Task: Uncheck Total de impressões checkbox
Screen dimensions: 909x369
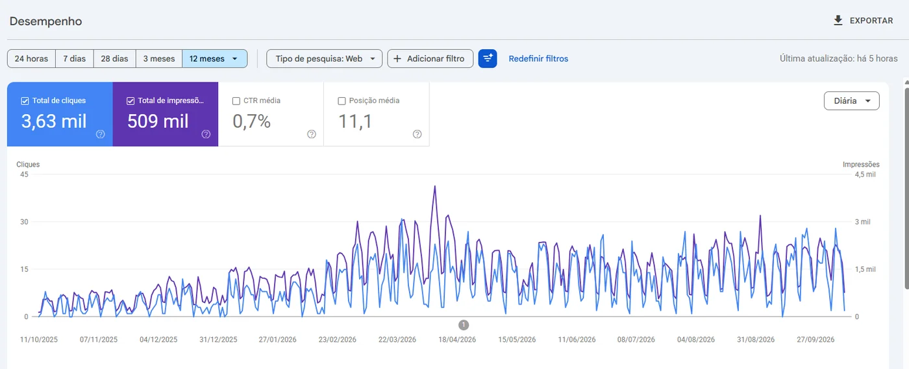Action: click(x=131, y=101)
